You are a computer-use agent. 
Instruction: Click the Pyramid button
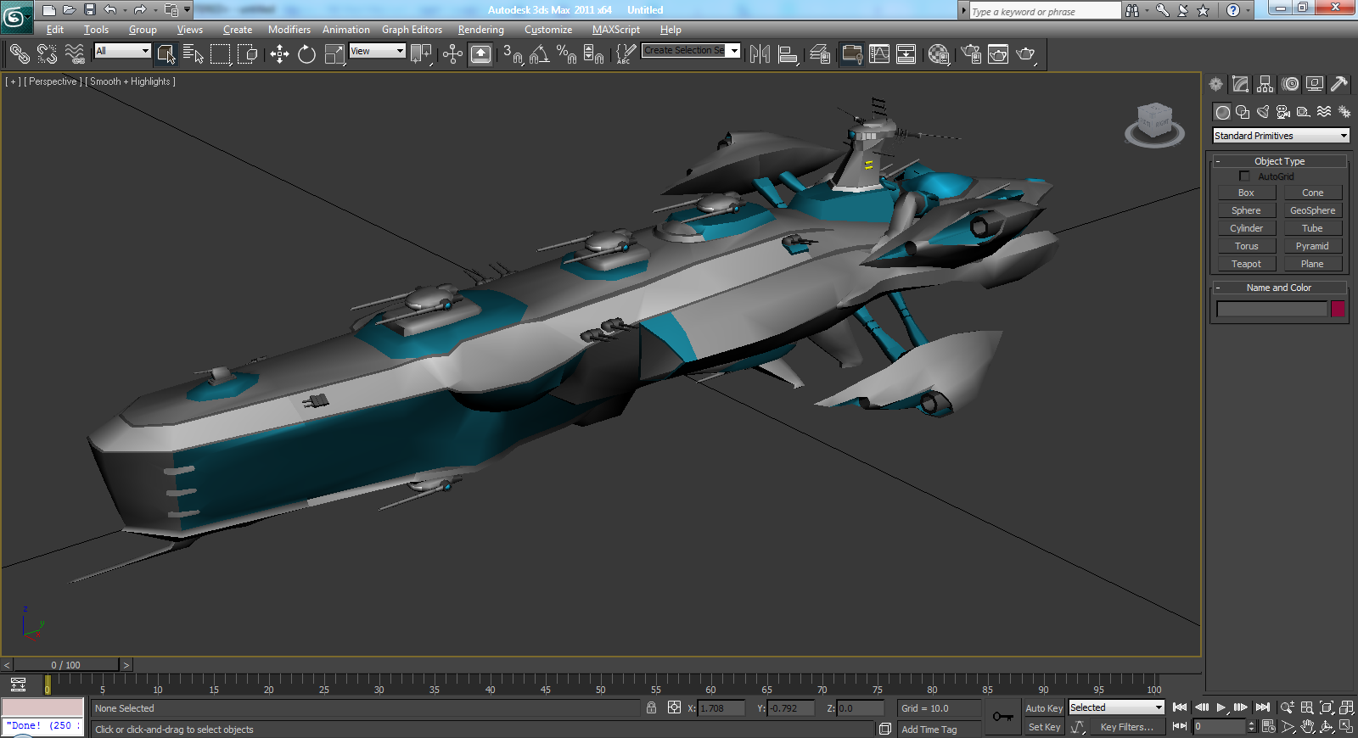(1312, 246)
